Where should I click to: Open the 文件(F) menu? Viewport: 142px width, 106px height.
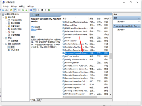tap(5, 7)
